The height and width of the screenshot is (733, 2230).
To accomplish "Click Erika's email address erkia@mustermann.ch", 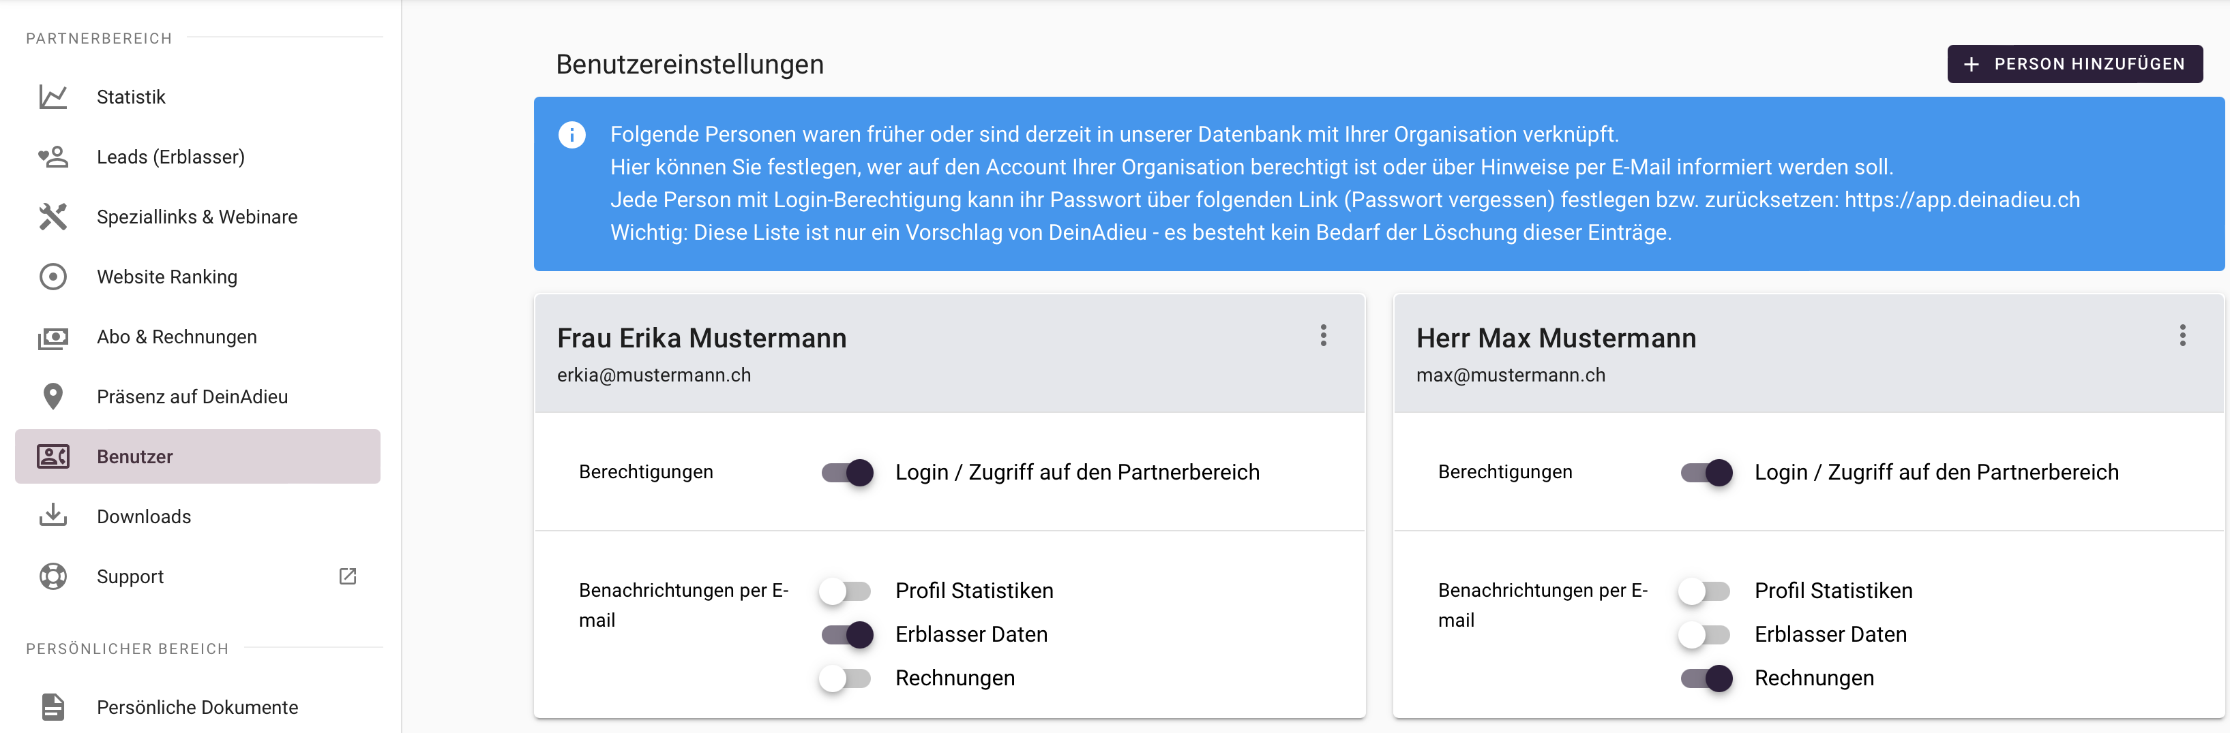I will click(653, 375).
